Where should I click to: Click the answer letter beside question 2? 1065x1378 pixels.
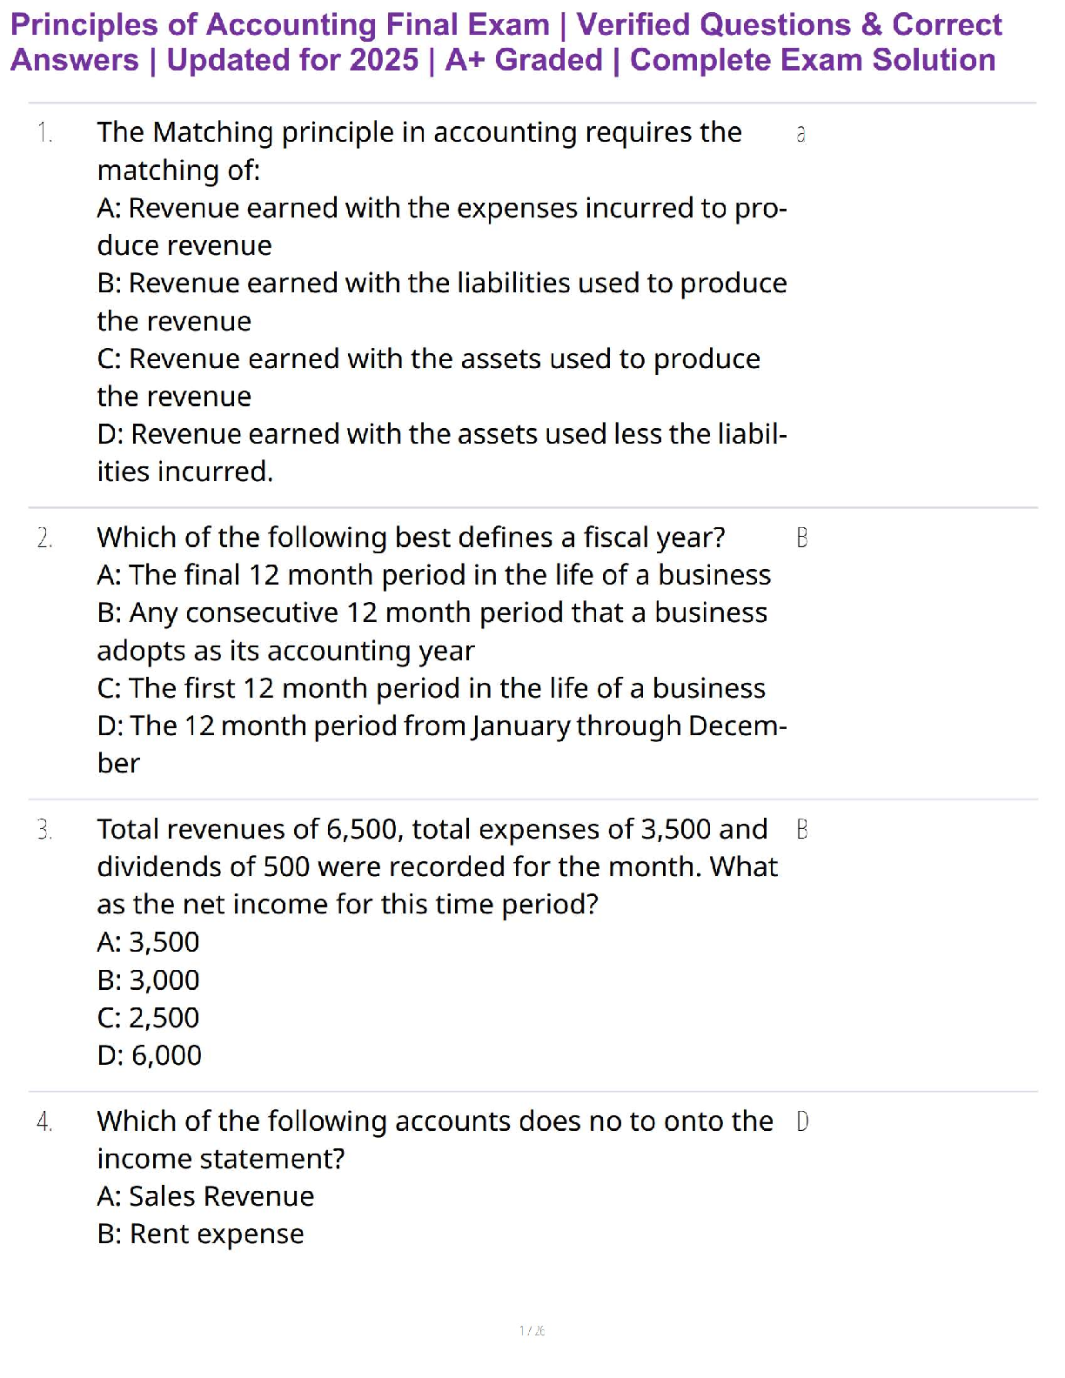click(x=802, y=538)
